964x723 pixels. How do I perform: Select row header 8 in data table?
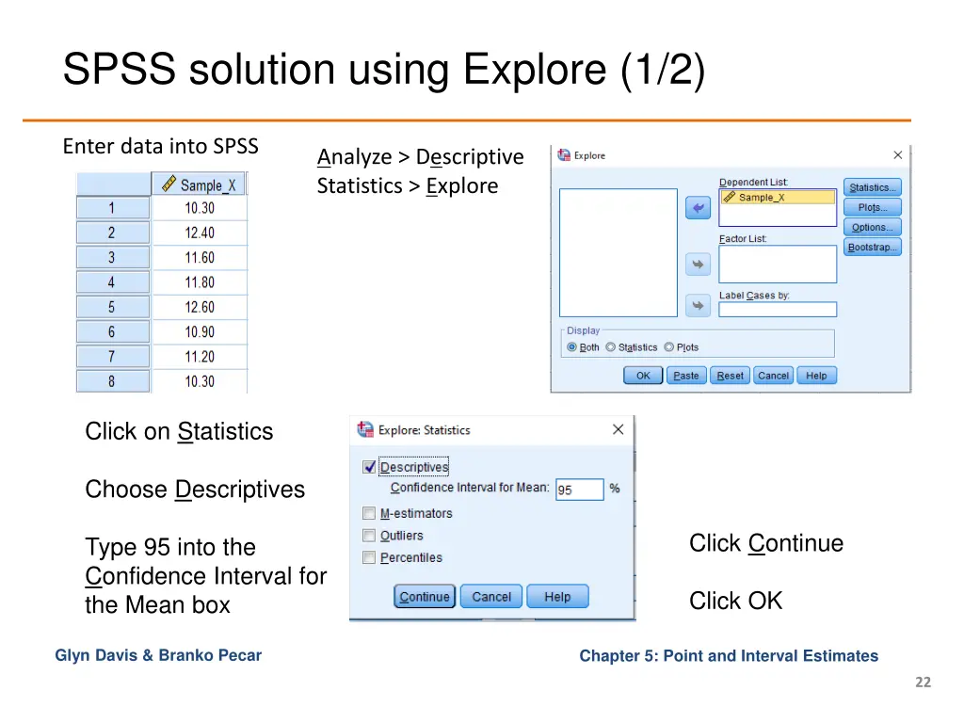[x=113, y=381]
